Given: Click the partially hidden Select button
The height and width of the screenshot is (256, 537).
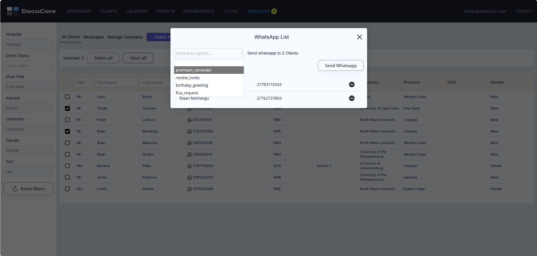Looking at the screenshot, I should pyautogui.click(x=159, y=37).
